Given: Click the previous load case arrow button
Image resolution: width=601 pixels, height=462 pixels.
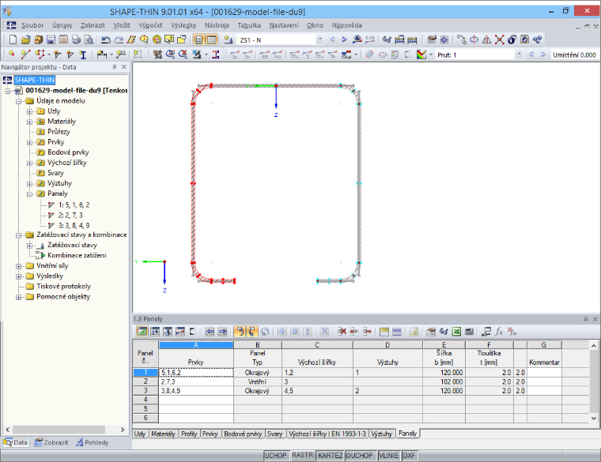Looking at the screenshot, I should point(332,39).
